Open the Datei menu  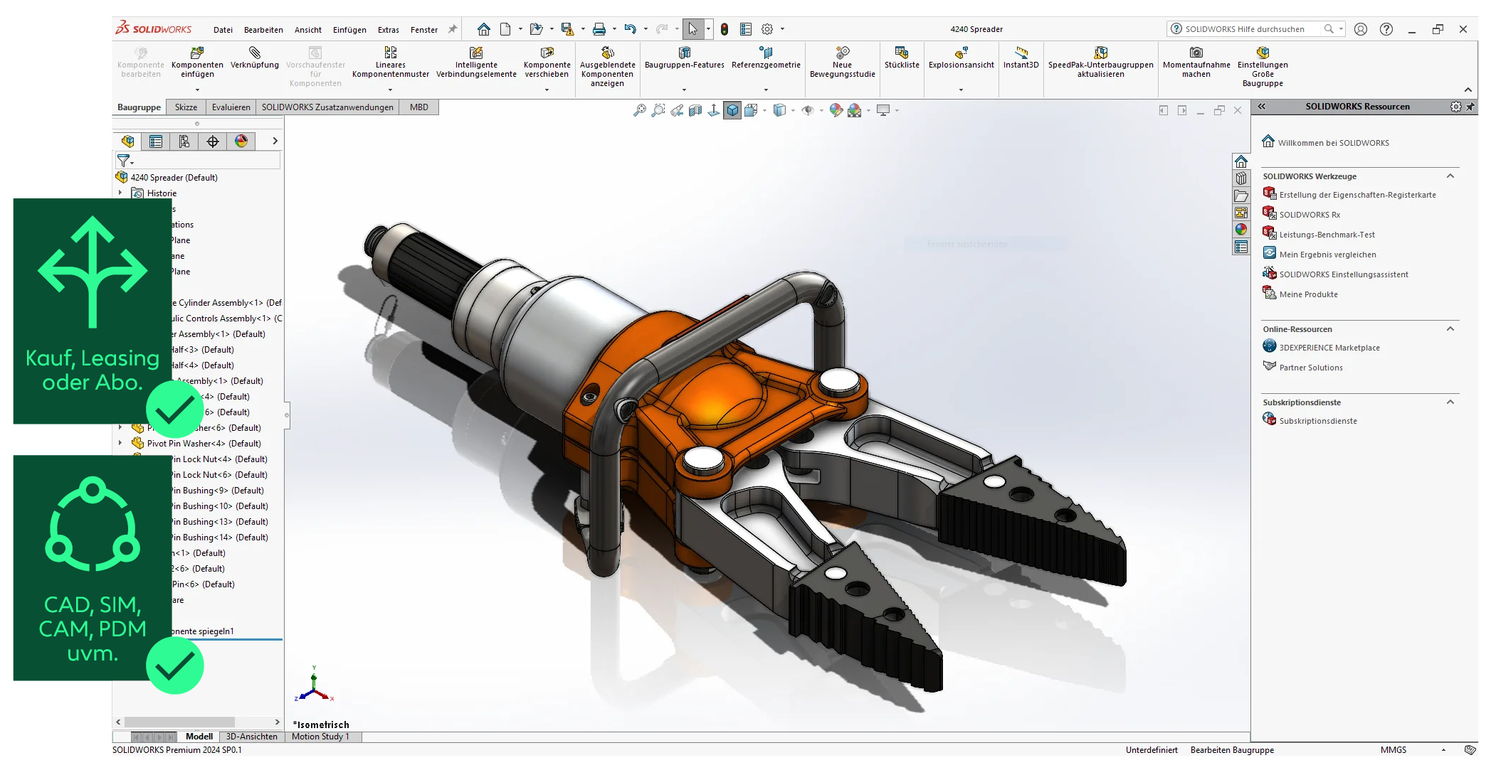coord(223,30)
